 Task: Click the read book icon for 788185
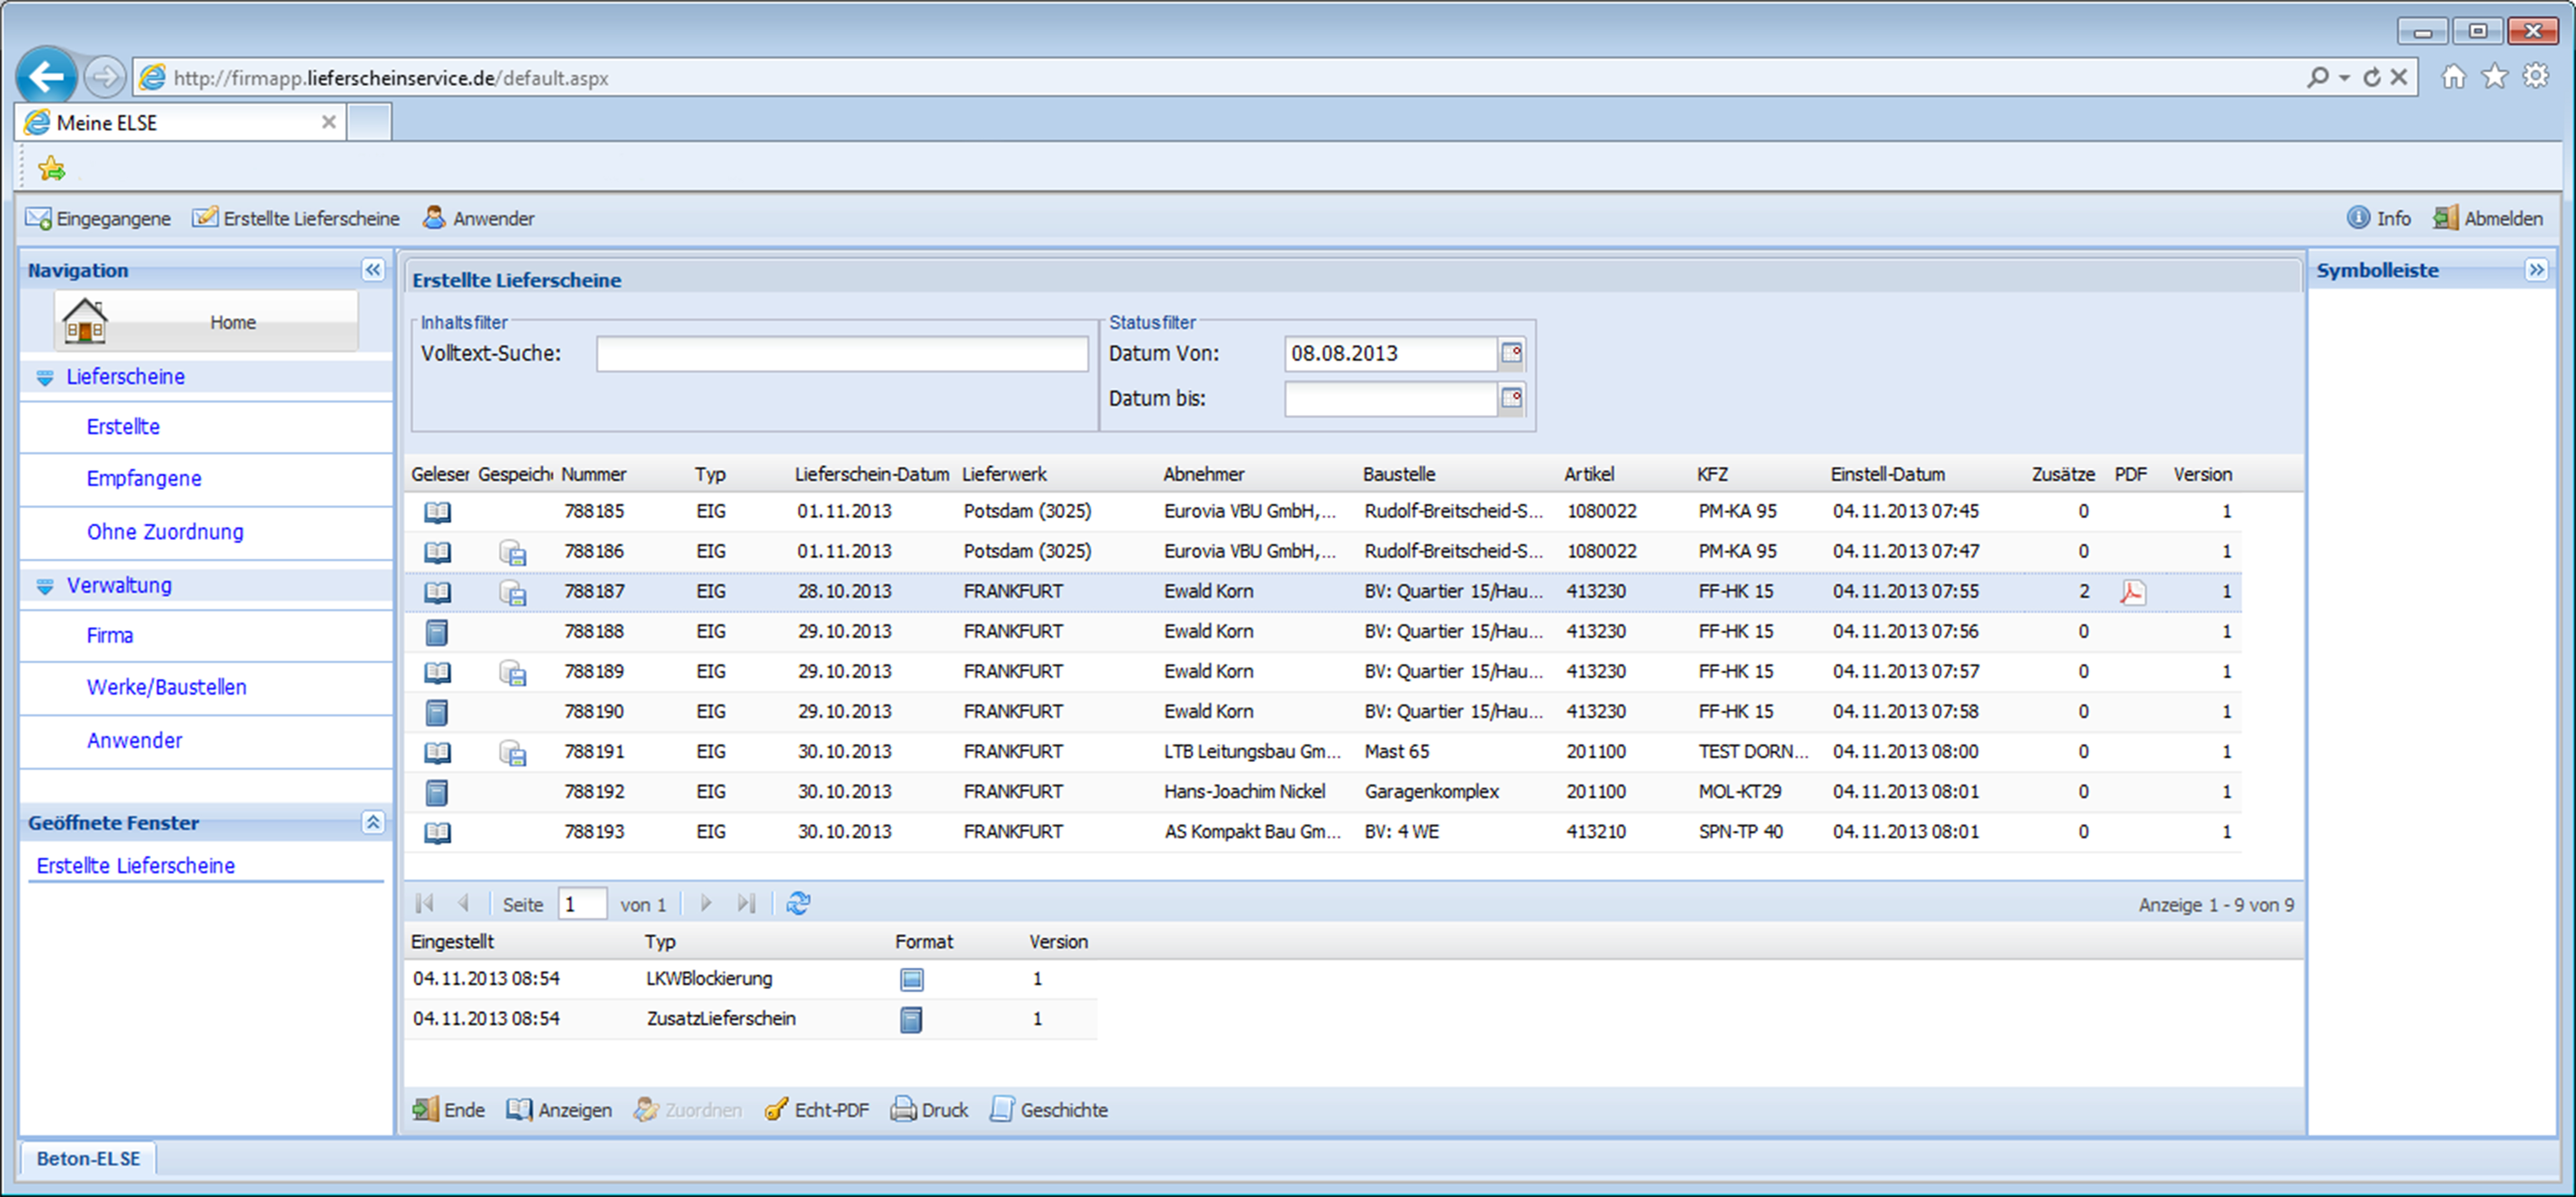pos(437,513)
